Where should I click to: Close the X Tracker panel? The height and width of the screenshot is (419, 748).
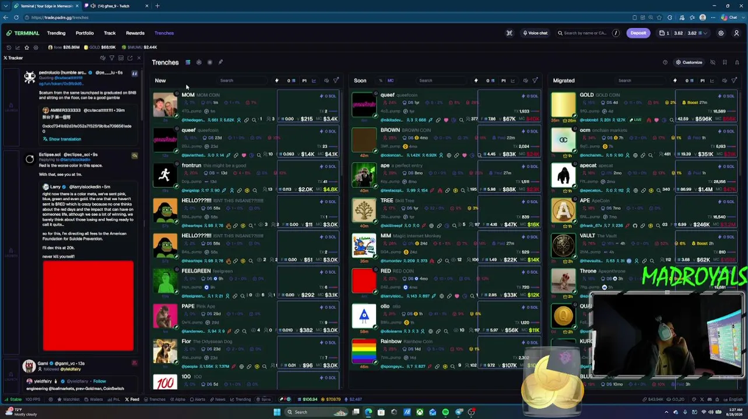[139, 58]
